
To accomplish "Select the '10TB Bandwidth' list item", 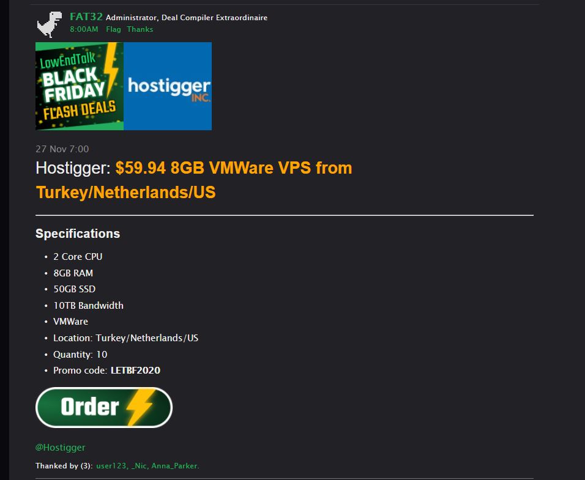I will click(x=88, y=306).
